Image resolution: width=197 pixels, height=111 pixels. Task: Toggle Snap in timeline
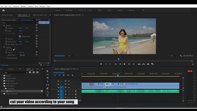[x=59, y=75]
